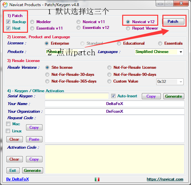
Task: Toggle the Mac checkbox
Action: point(8,124)
